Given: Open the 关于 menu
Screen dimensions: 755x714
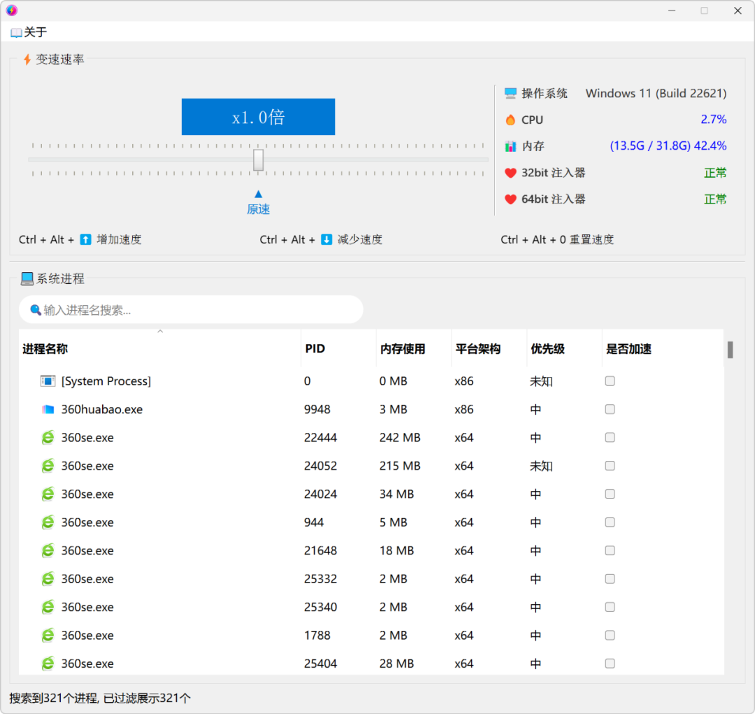Looking at the screenshot, I should click(x=29, y=32).
